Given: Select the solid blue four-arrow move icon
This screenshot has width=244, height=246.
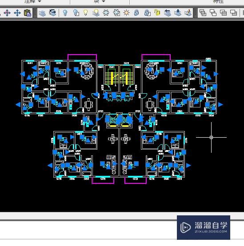Looking at the screenshot, I should pos(17,13).
